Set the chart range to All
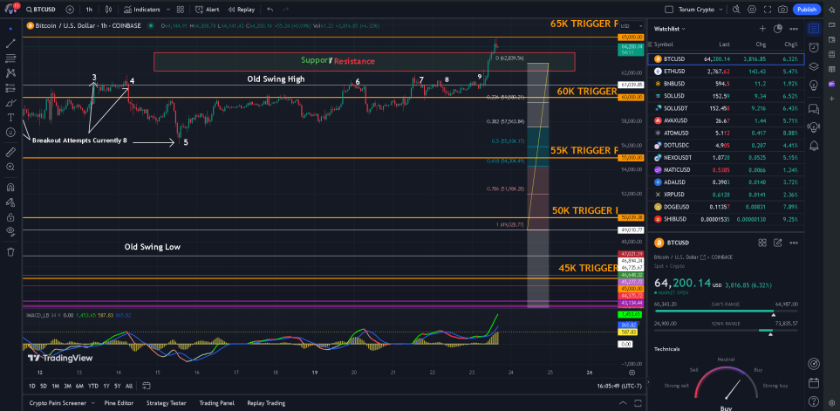 point(129,386)
